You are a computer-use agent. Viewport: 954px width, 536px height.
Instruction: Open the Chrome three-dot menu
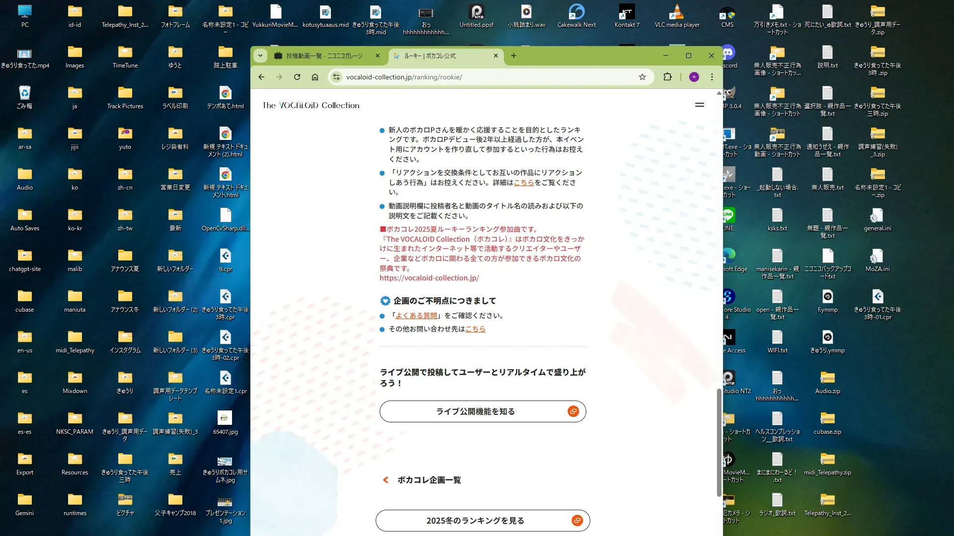712,77
